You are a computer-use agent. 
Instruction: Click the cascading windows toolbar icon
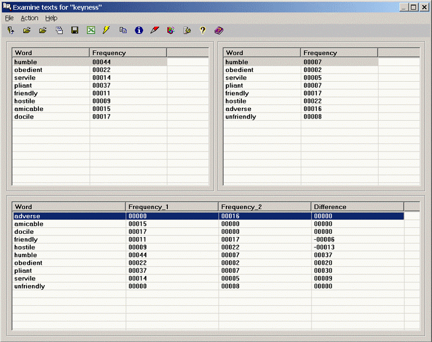click(x=59, y=30)
